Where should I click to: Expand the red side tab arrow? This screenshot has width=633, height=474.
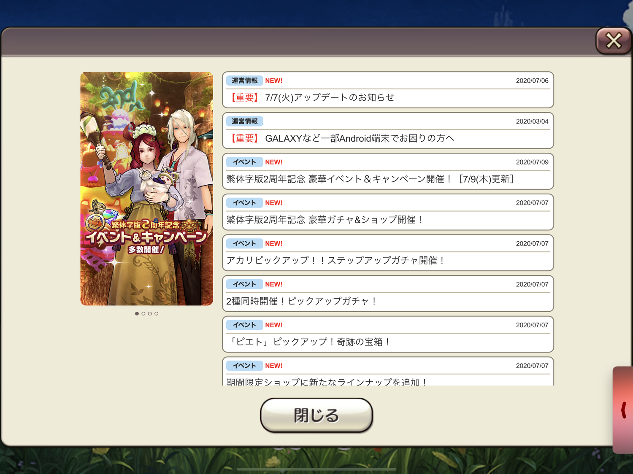[x=623, y=410]
